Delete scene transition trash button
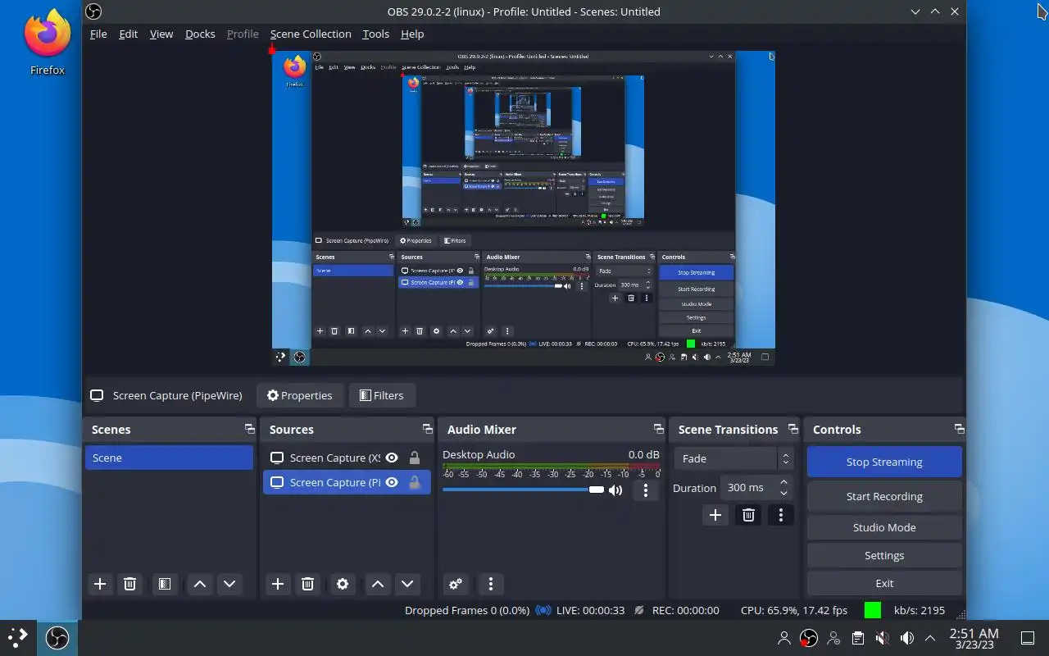Screen dimensions: 1049x656 tap(748, 515)
